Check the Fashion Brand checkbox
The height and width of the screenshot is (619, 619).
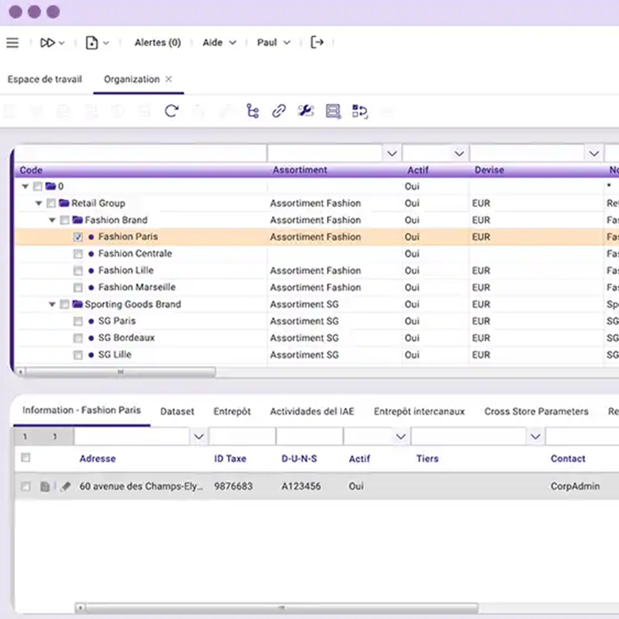tap(64, 220)
